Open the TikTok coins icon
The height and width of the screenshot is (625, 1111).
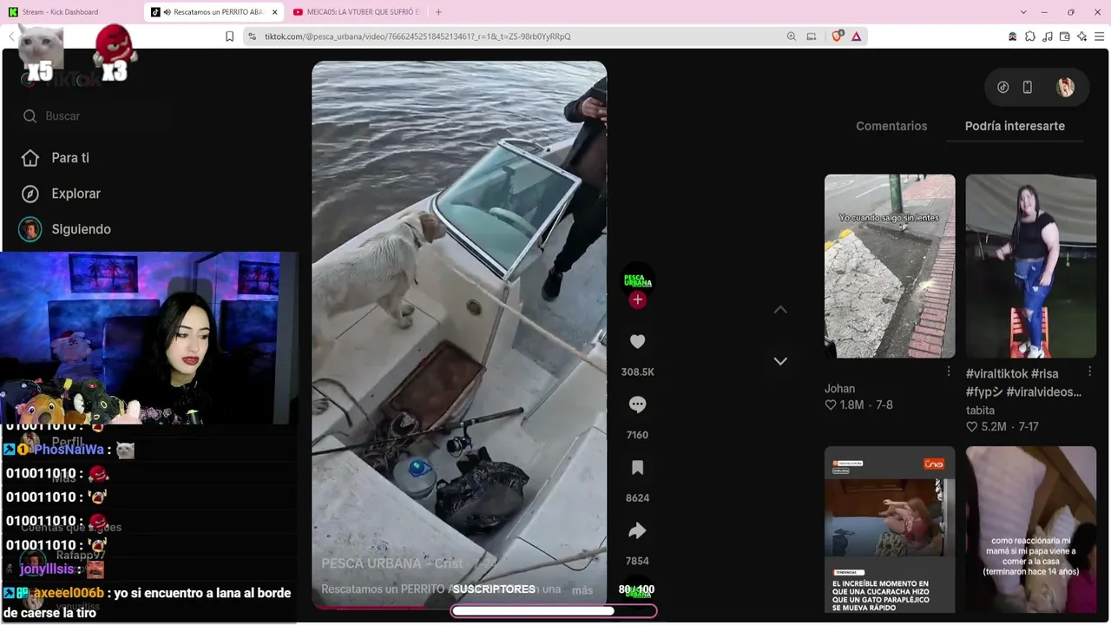pos(1003,87)
